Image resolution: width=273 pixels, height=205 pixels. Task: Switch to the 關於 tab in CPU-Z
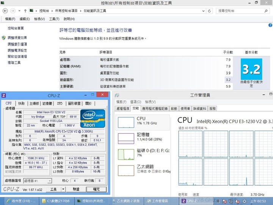88,104
